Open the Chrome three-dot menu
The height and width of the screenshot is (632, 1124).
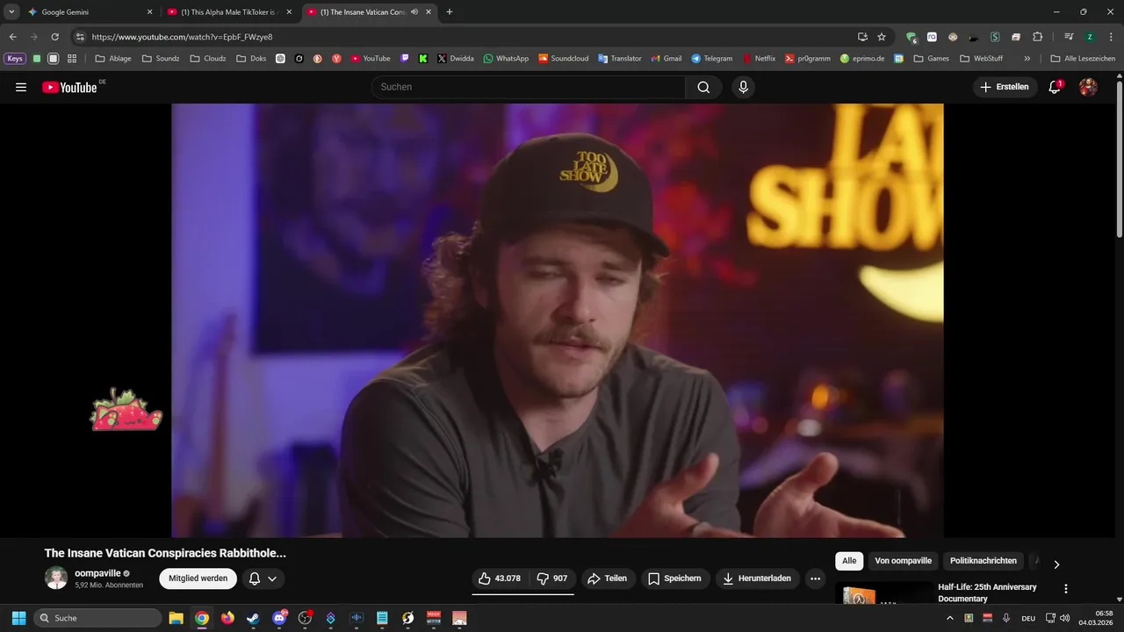[x=1111, y=37]
